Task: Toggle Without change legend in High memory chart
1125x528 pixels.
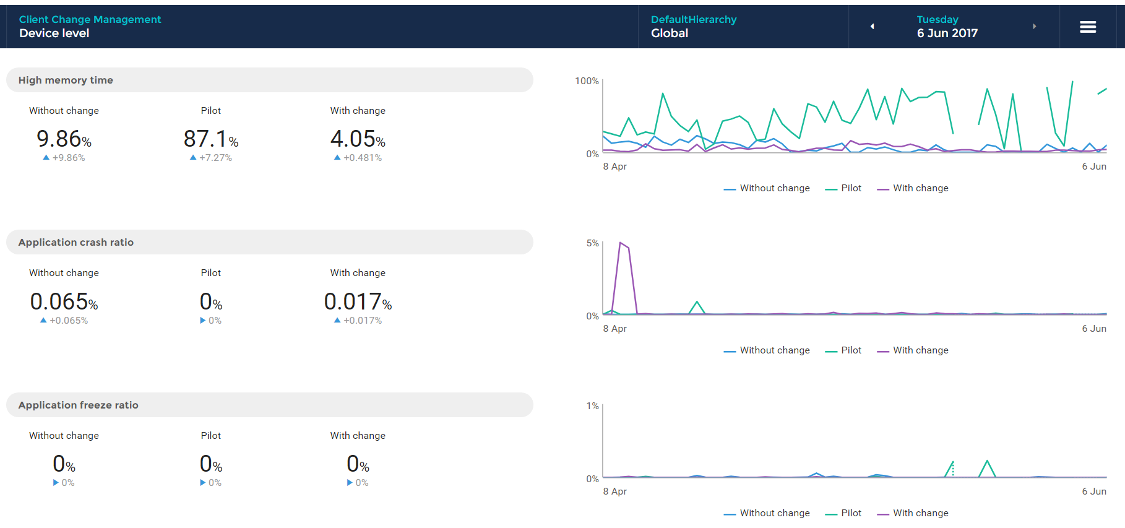Action: pyautogui.click(x=767, y=188)
